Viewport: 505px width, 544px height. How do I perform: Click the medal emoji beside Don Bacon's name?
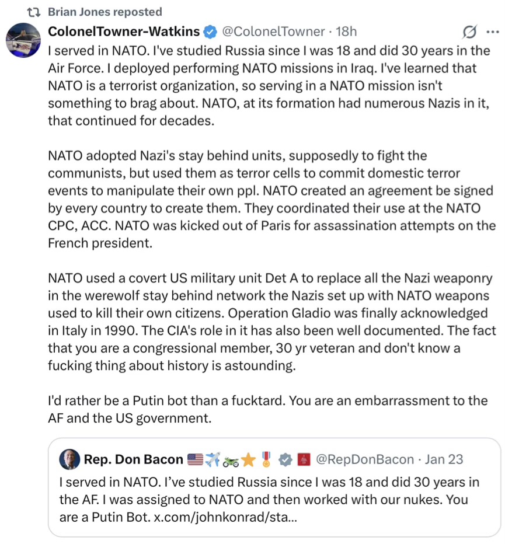click(x=267, y=459)
